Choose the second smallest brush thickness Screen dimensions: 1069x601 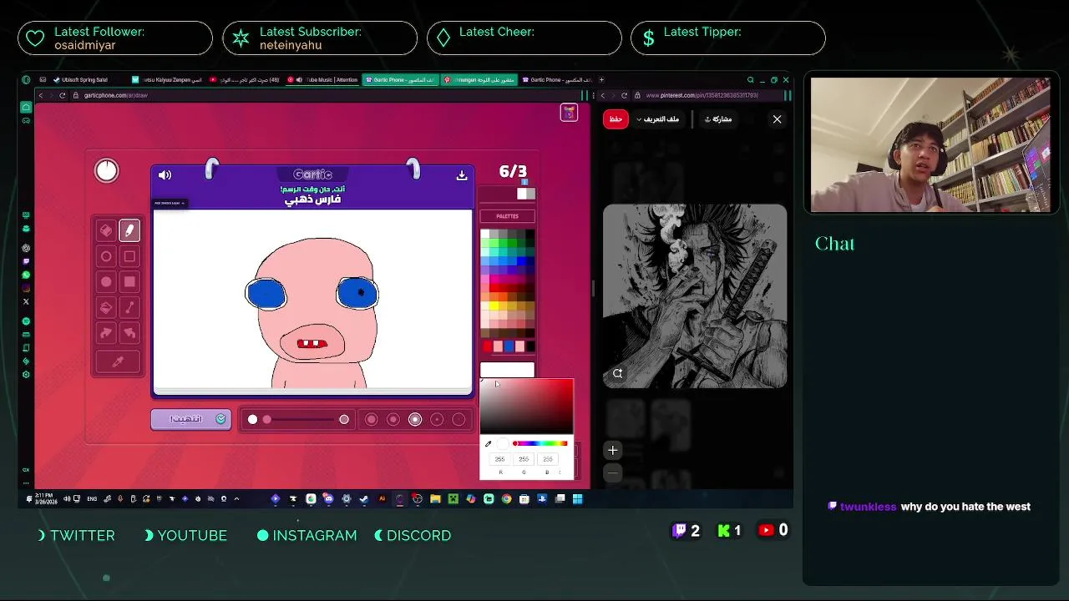coord(437,419)
